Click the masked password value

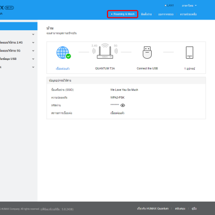[115, 105]
